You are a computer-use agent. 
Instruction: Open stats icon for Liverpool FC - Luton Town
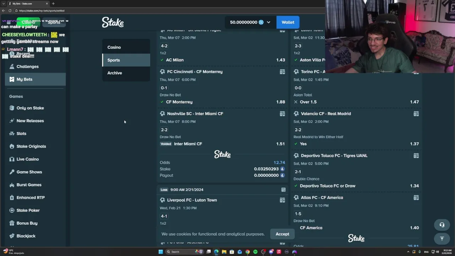[x=282, y=200]
